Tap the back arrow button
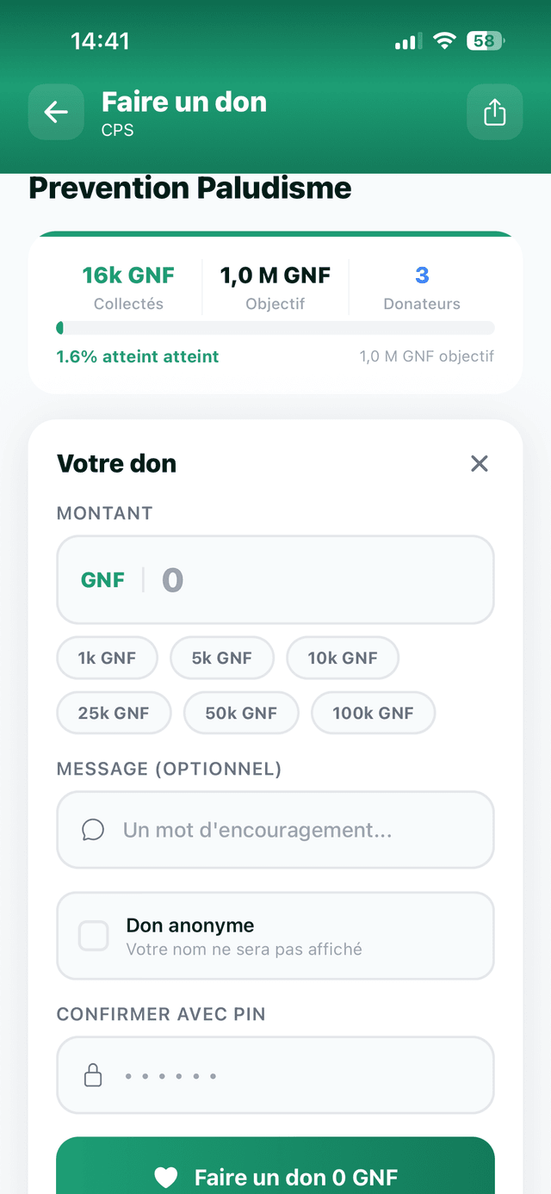Screen dimensions: 551x1194 [x=56, y=112]
